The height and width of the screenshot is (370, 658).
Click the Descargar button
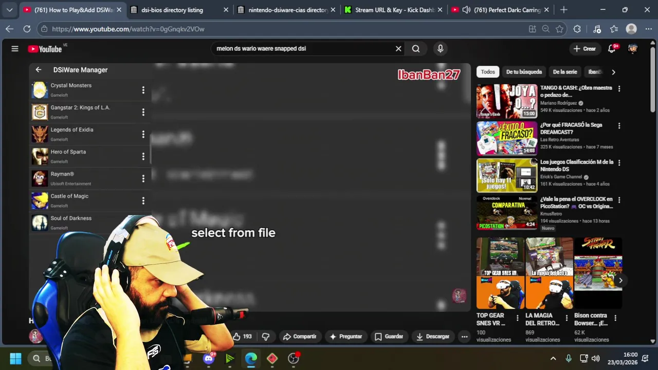pyautogui.click(x=432, y=337)
